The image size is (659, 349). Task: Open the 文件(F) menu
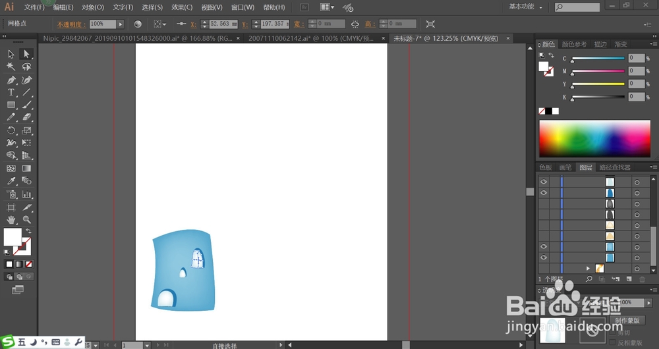(x=34, y=7)
